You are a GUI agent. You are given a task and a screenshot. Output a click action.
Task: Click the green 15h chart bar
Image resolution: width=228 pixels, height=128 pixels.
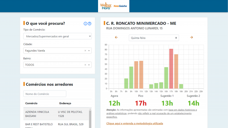point(161,86)
